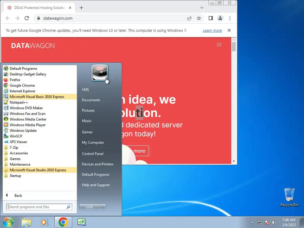This screenshot has width=304, height=228.
Task: View site information via the lock icon
Action: tap(38, 18)
